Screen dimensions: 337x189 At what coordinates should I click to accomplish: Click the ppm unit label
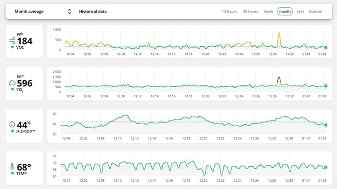[21, 76]
